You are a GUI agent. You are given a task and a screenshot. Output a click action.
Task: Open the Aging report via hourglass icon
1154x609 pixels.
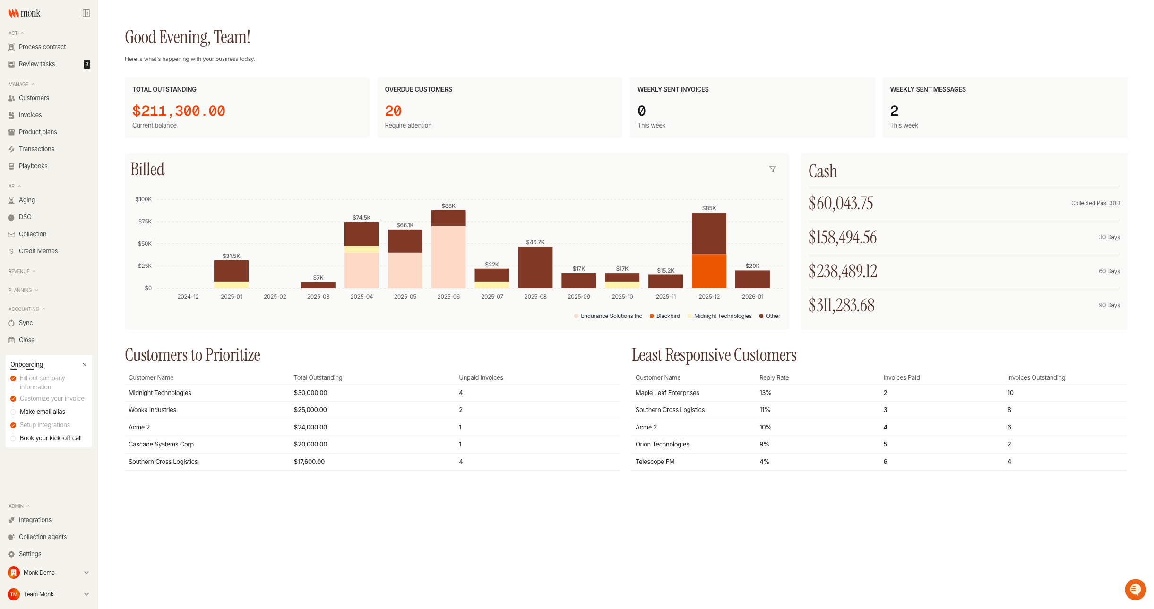click(11, 200)
